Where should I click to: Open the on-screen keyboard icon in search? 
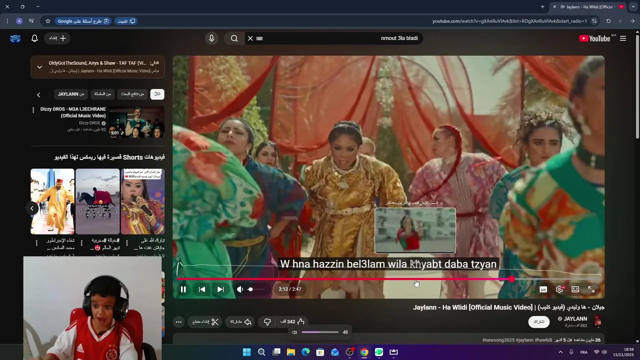tap(259, 38)
